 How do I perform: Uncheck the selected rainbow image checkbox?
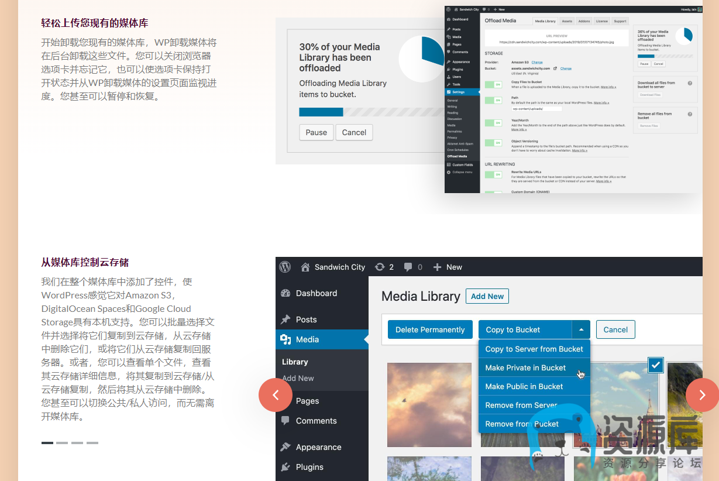point(655,365)
